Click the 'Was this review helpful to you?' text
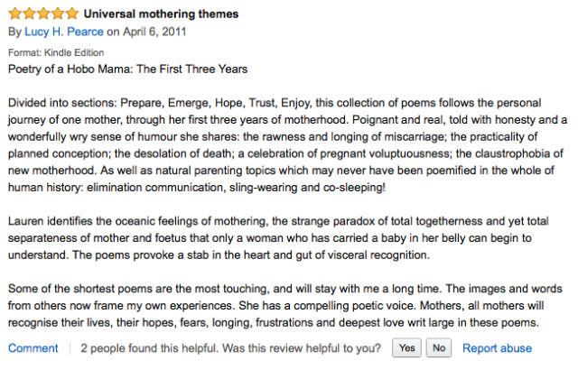This screenshot has height=370, width=578. [302, 348]
